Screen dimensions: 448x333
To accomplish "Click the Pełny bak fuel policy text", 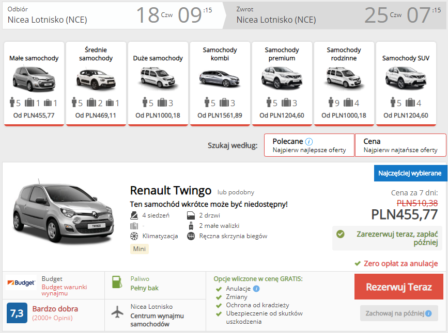I will click(x=144, y=288).
